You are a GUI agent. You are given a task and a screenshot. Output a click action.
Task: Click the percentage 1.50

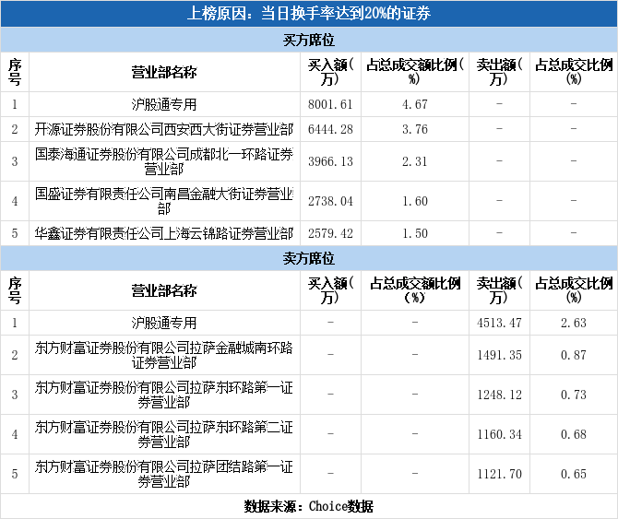[x=415, y=233]
